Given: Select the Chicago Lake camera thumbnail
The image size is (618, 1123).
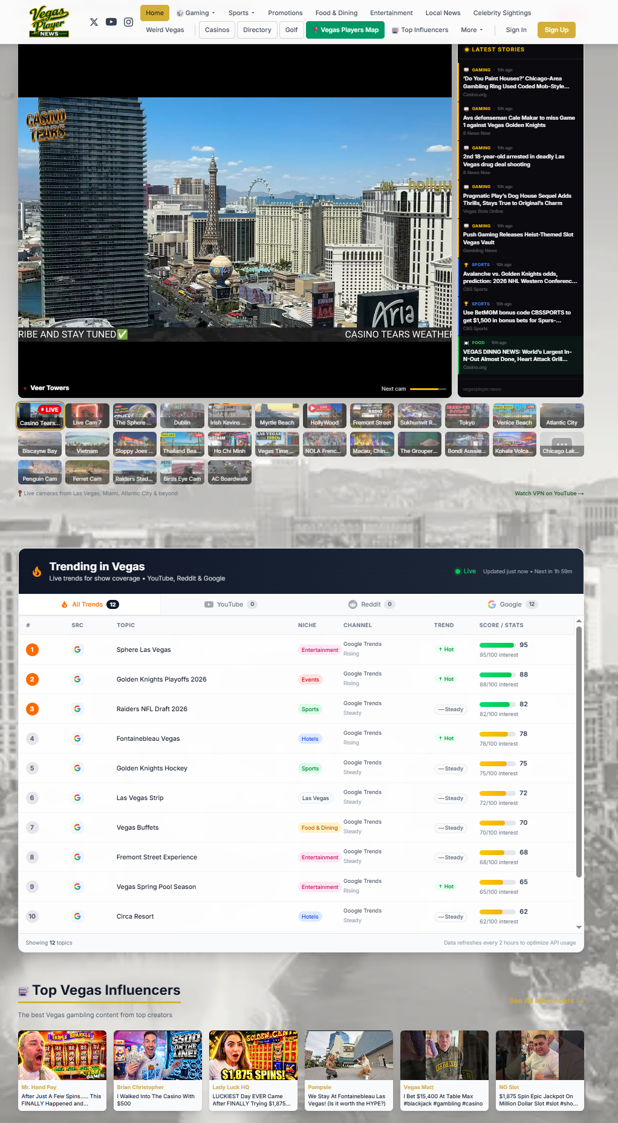Looking at the screenshot, I should [x=562, y=444].
